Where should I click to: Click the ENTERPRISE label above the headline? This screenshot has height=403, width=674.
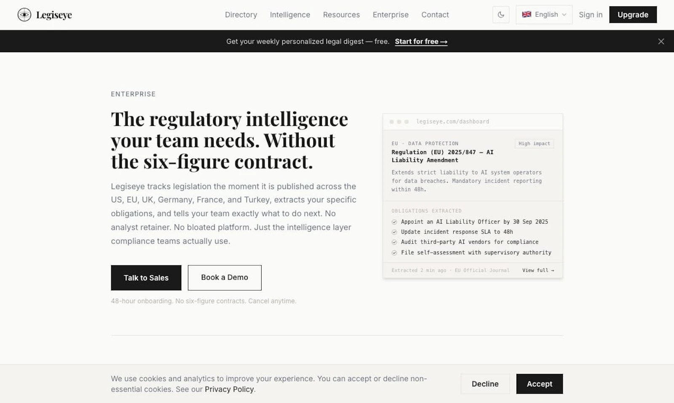[133, 94]
